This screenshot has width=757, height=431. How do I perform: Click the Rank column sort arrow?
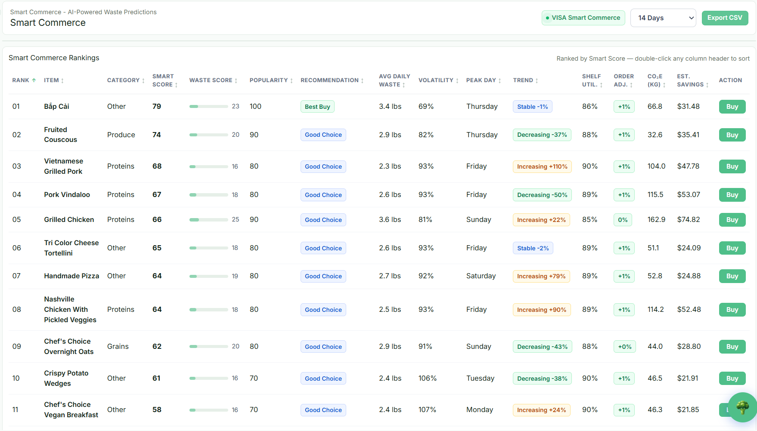point(34,80)
